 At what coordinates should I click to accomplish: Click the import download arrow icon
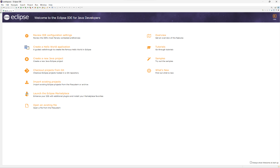click(27, 82)
